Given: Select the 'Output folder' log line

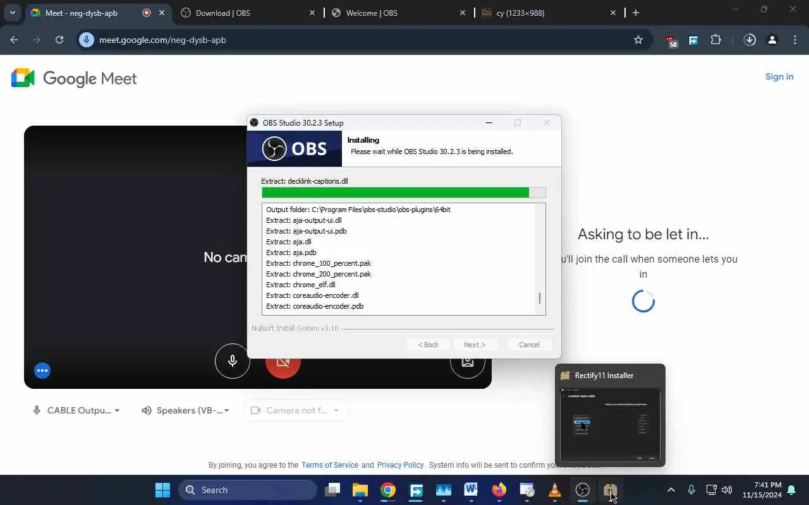Looking at the screenshot, I should pyautogui.click(x=358, y=210).
